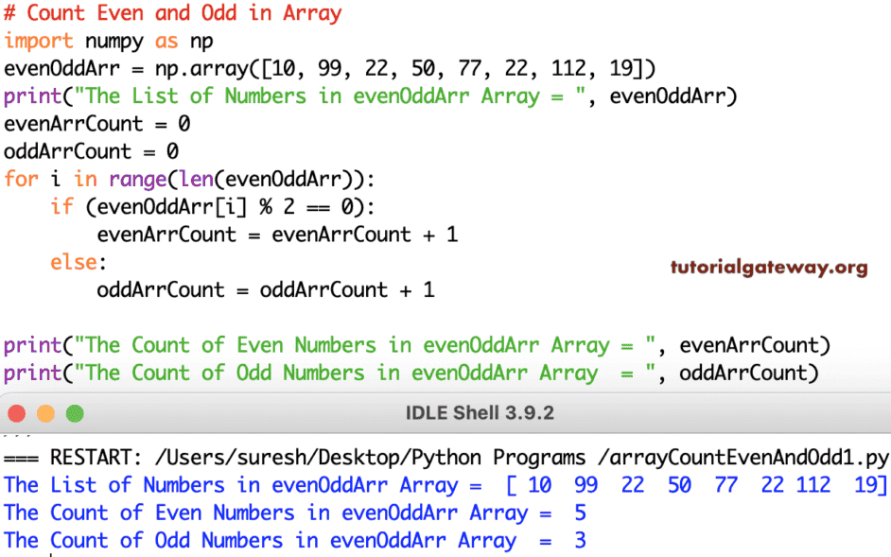Select the Count Even and Odd comment
891x557 pixels.
point(170,13)
